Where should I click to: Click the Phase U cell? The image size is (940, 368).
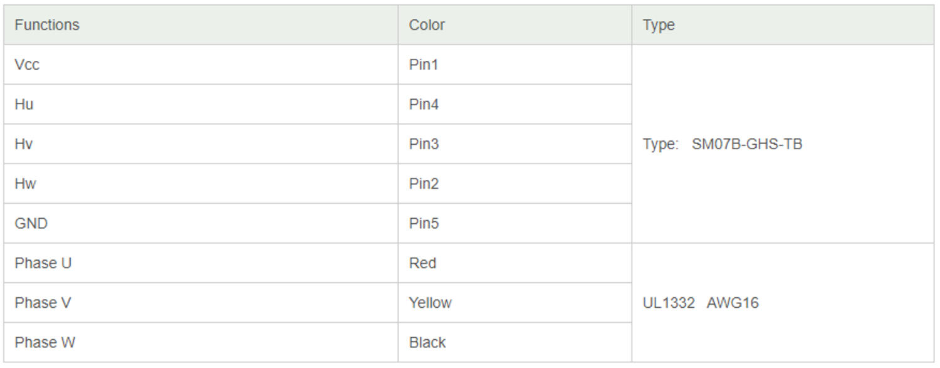coord(201,263)
